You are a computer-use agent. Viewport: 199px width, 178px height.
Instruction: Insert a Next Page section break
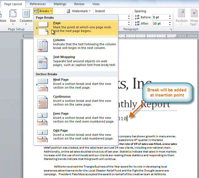(43, 85)
